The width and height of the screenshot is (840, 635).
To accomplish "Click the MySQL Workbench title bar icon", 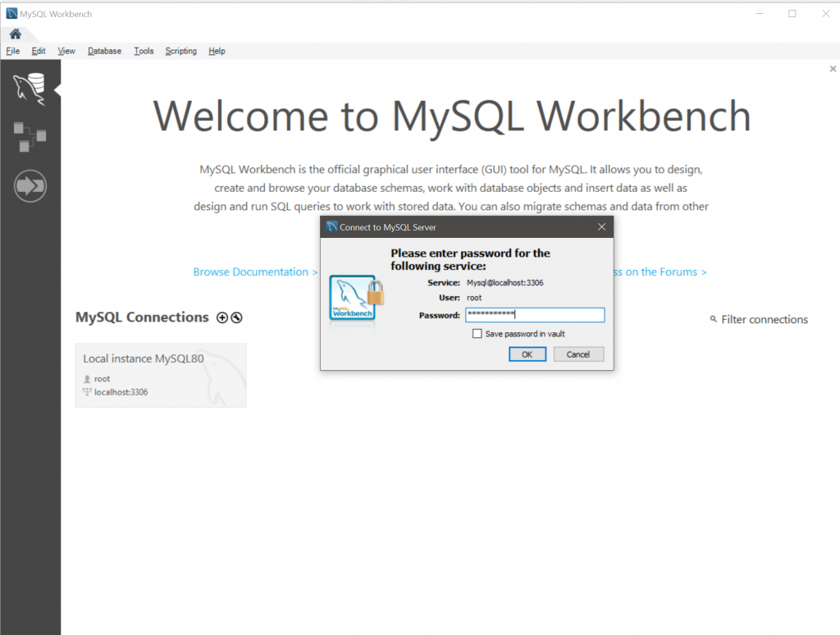I will tap(11, 14).
